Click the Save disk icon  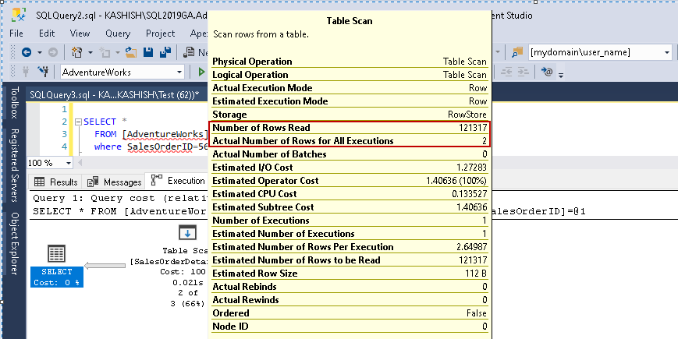coord(148,52)
